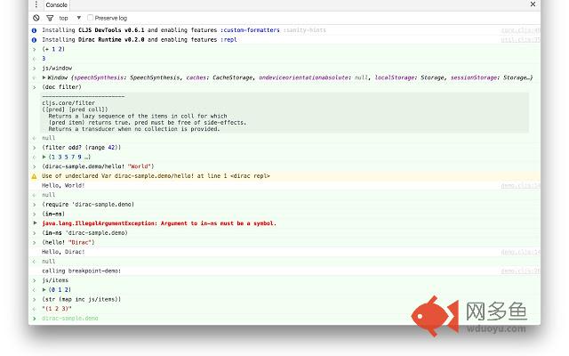The image size is (569, 356).
Task: Click the result value 3
Action: click(x=44, y=59)
